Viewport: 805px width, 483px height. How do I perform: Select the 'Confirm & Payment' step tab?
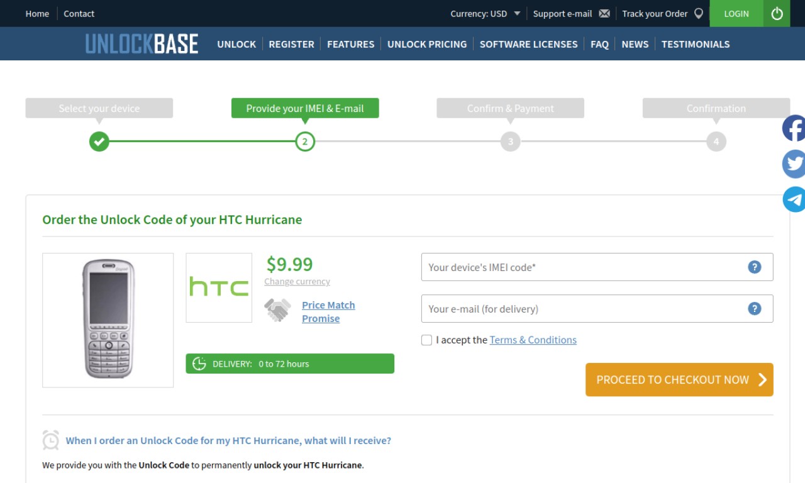pos(511,108)
